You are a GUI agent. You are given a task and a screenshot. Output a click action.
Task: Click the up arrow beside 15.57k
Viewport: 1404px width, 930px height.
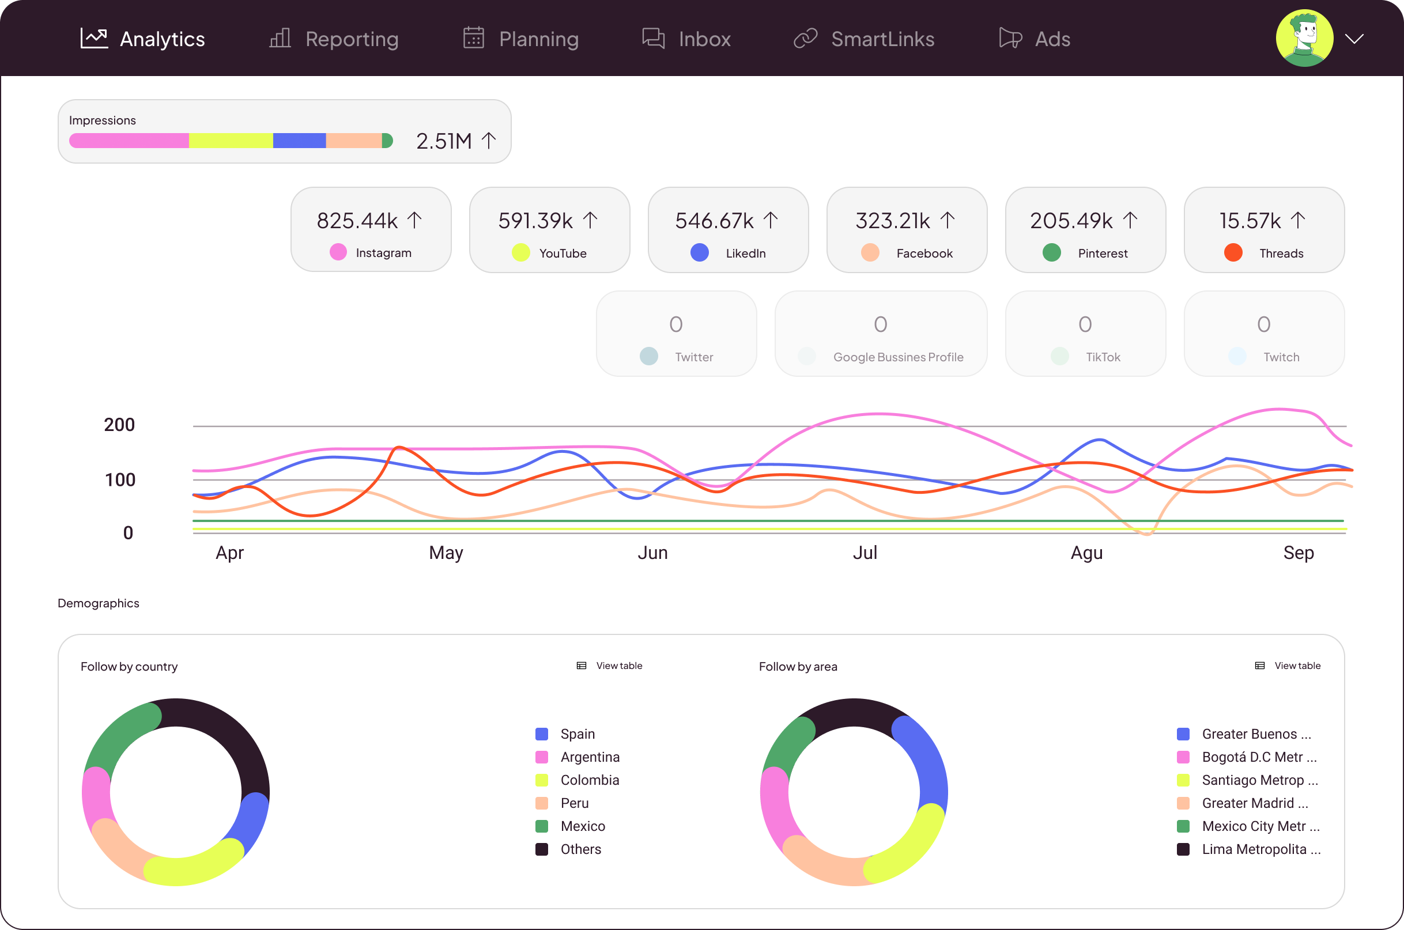pos(1298,220)
